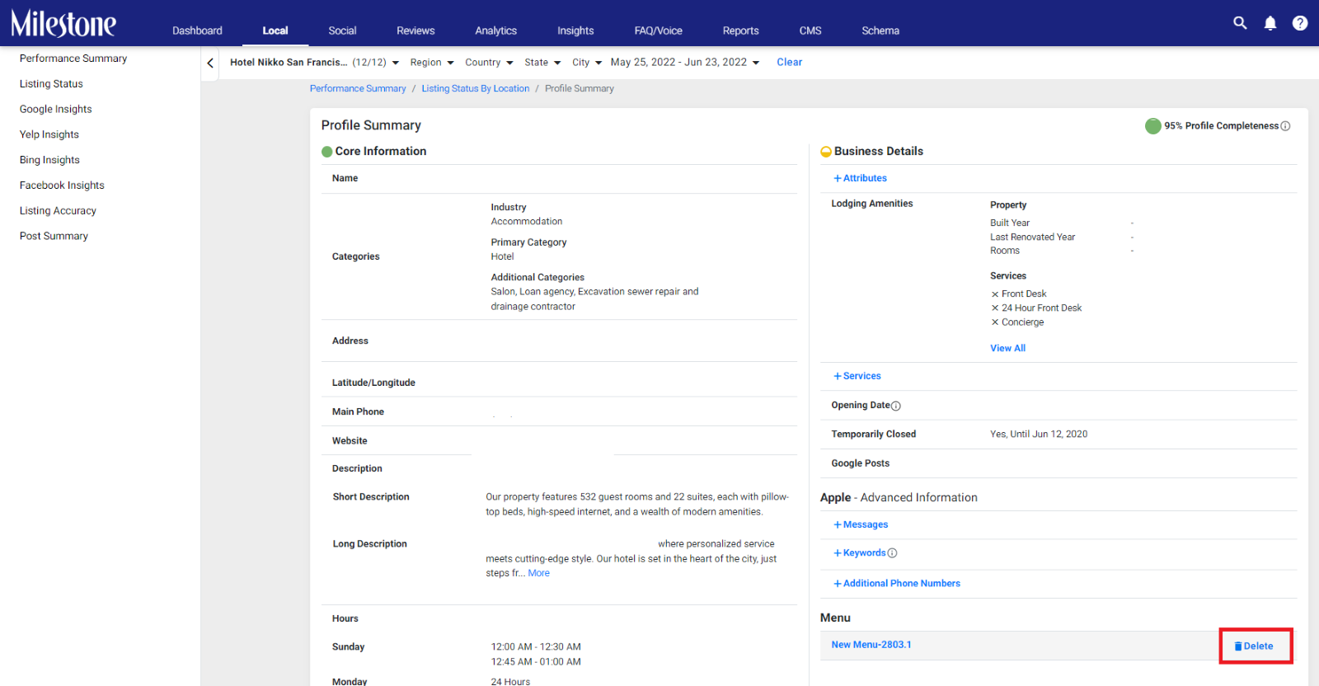Open the Schema tab
This screenshot has height=686, width=1319.
(x=880, y=31)
